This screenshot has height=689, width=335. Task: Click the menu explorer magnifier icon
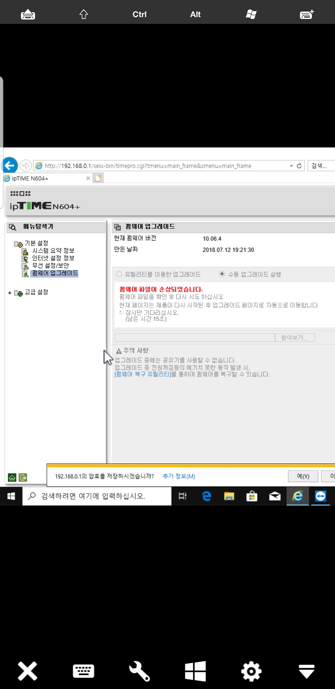[x=13, y=227]
